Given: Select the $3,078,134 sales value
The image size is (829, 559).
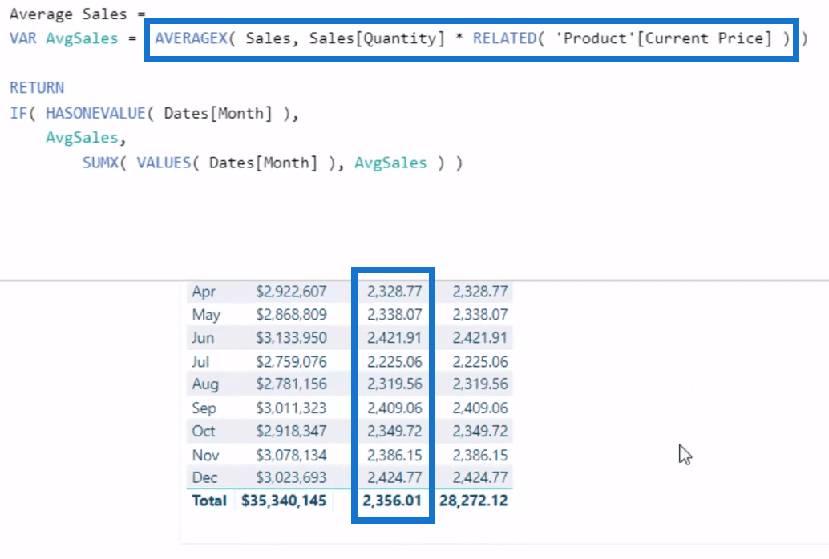Looking at the screenshot, I should [x=291, y=455].
